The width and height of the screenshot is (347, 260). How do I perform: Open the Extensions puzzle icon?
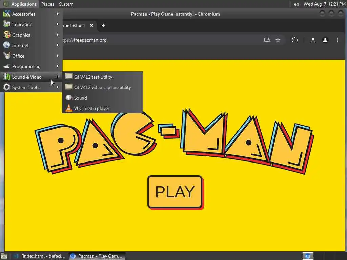pos(295,40)
